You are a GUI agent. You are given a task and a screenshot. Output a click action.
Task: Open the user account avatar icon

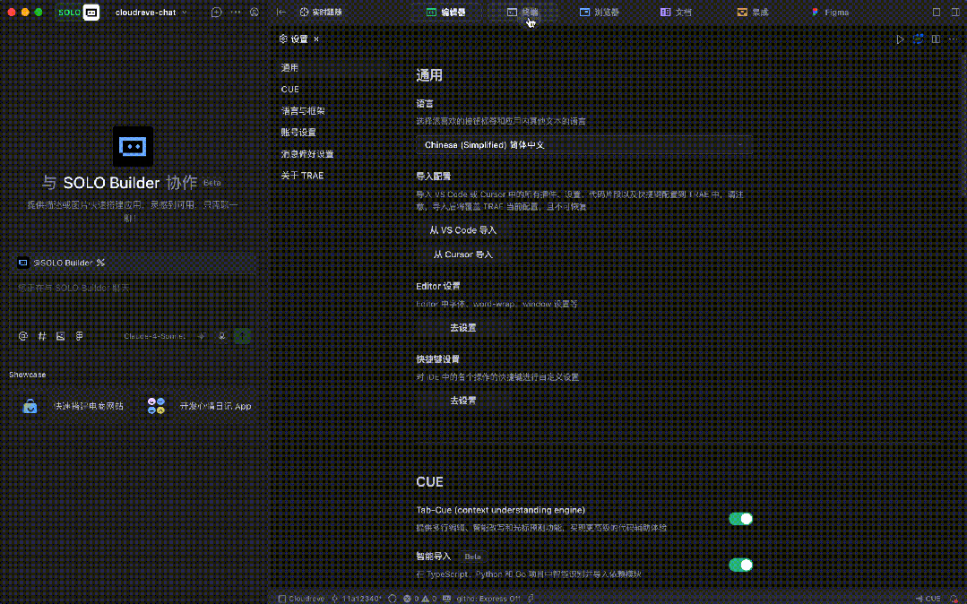coord(255,13)
